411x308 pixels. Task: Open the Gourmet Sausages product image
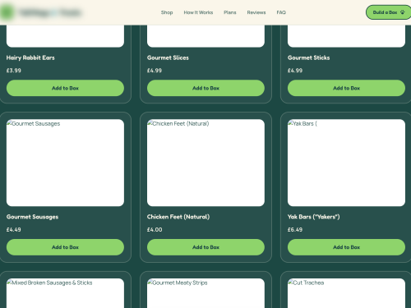coord(65,163)
